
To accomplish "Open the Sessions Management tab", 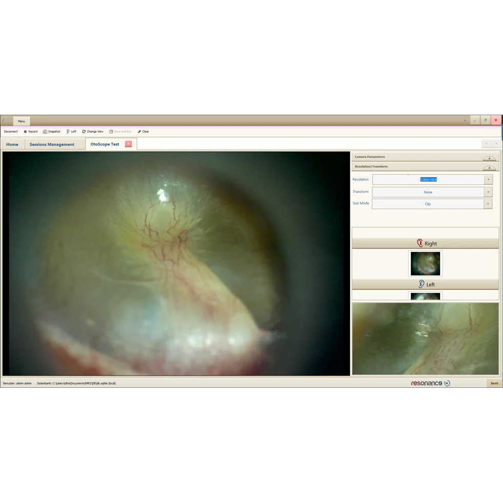I will point(52,144).
